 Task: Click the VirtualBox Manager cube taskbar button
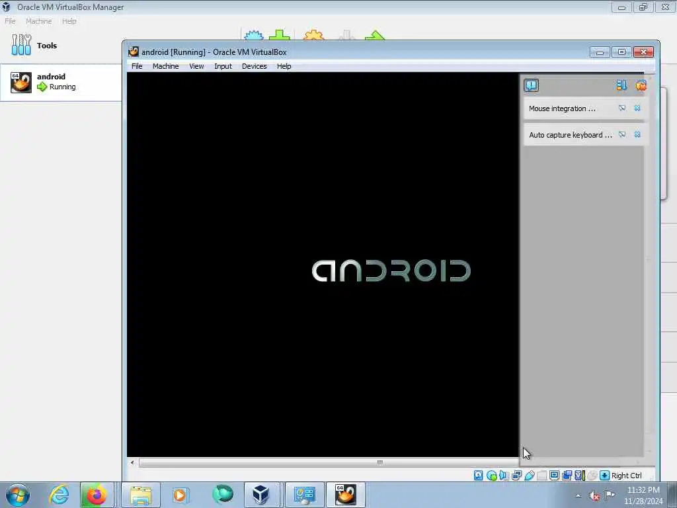click(261, 495)
